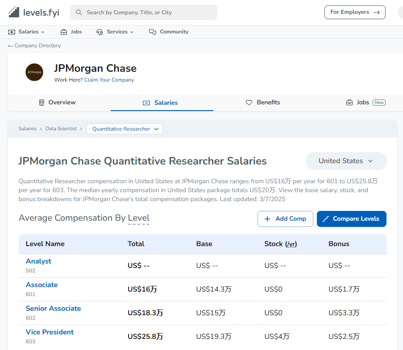Select the Salaries company tab
Viewport: 403px width, 350px height.
tap(162, 103)
